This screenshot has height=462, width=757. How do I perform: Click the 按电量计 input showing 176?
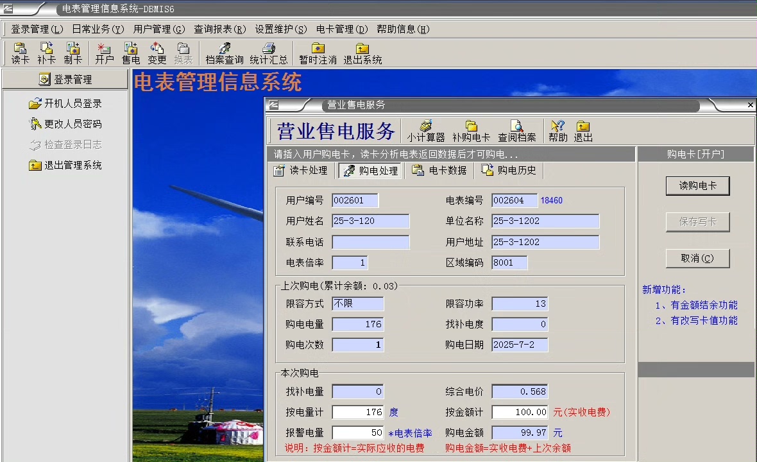(358, 413)
